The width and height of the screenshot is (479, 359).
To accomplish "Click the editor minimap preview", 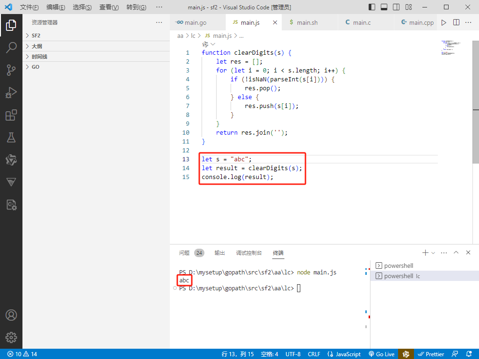I will (450, 48).
